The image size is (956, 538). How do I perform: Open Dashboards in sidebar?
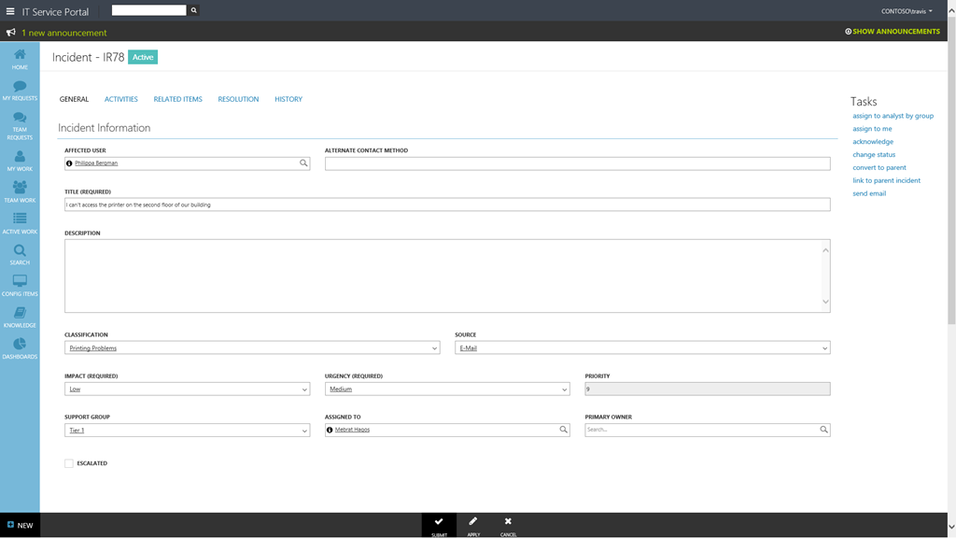point(20,348)
